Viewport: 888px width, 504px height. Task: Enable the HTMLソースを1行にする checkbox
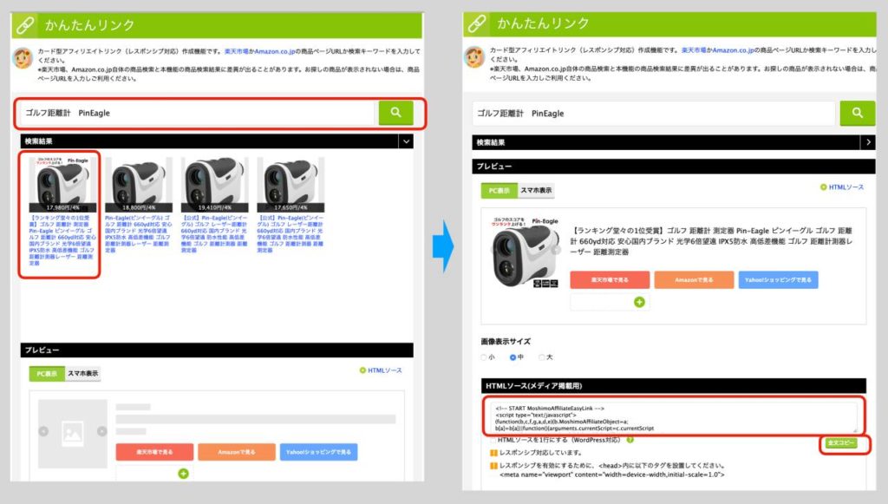coord(493,440)
